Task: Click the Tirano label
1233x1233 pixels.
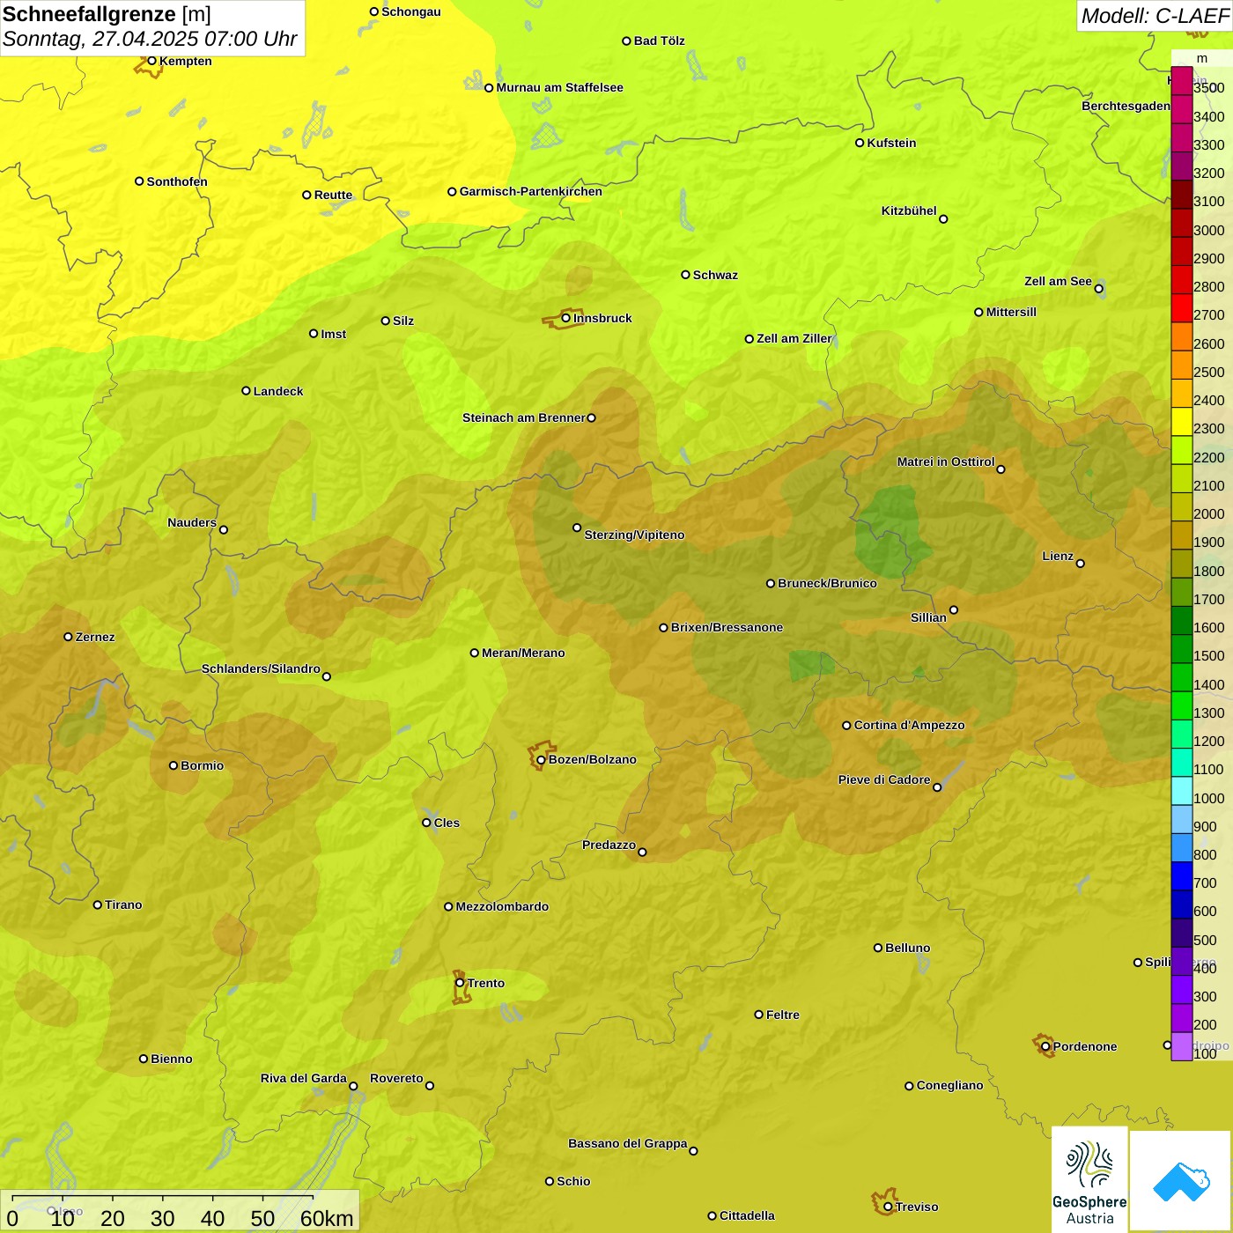Action: (x=123, y=904)
